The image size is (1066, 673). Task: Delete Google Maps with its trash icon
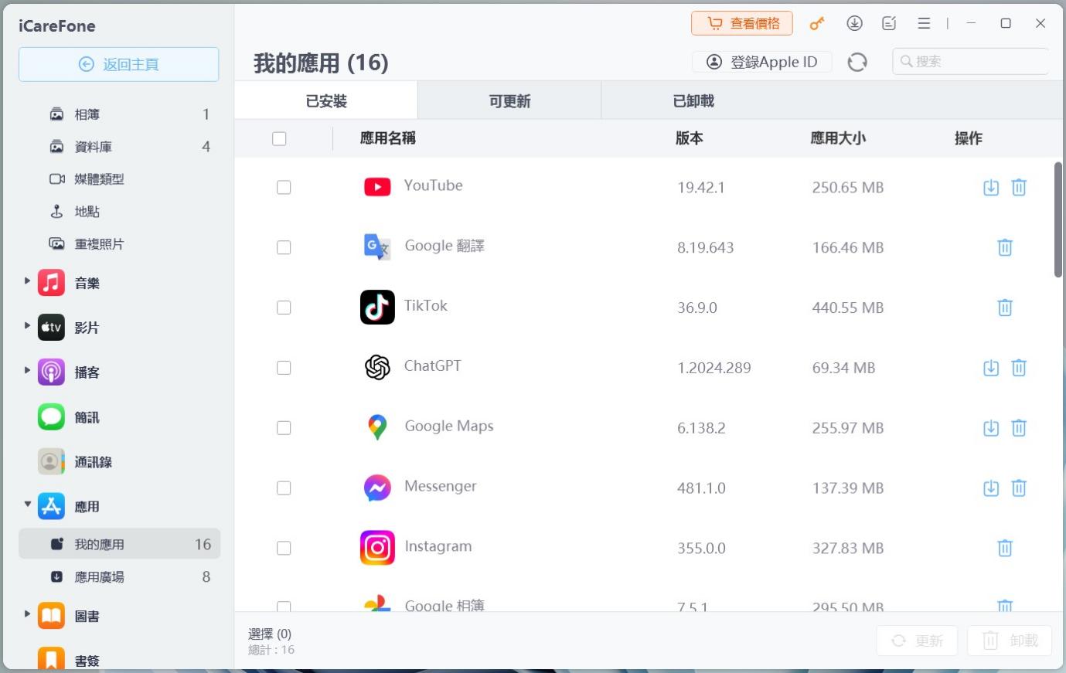tap(1019, 428)
